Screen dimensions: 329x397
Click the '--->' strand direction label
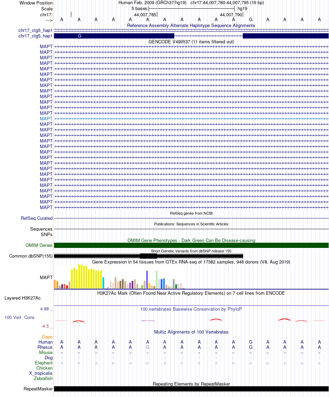(49, 20)
